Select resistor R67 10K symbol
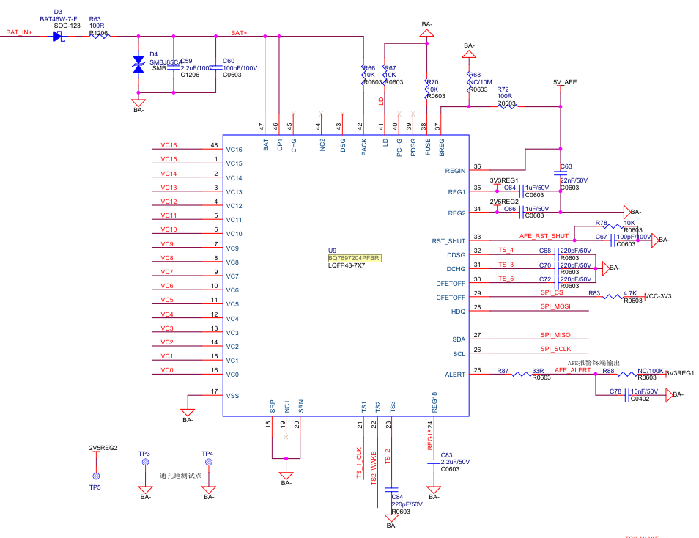The height and width of the screenshot is (538, 699). click(x=384, y=75)
